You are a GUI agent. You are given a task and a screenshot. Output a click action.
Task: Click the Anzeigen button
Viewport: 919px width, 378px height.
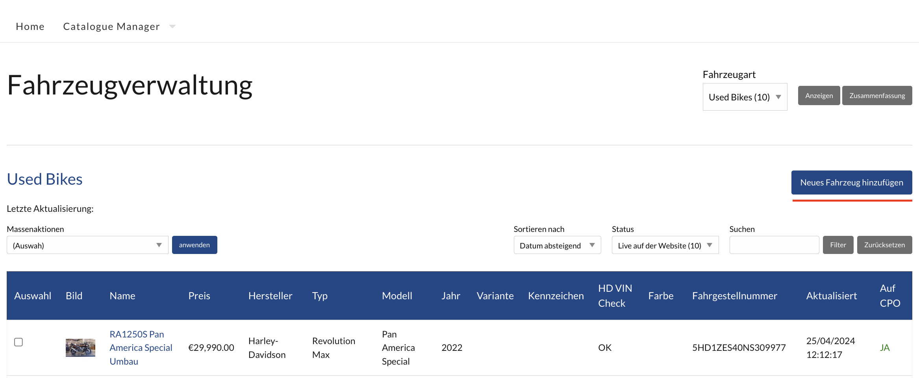[x=818, y=95]
